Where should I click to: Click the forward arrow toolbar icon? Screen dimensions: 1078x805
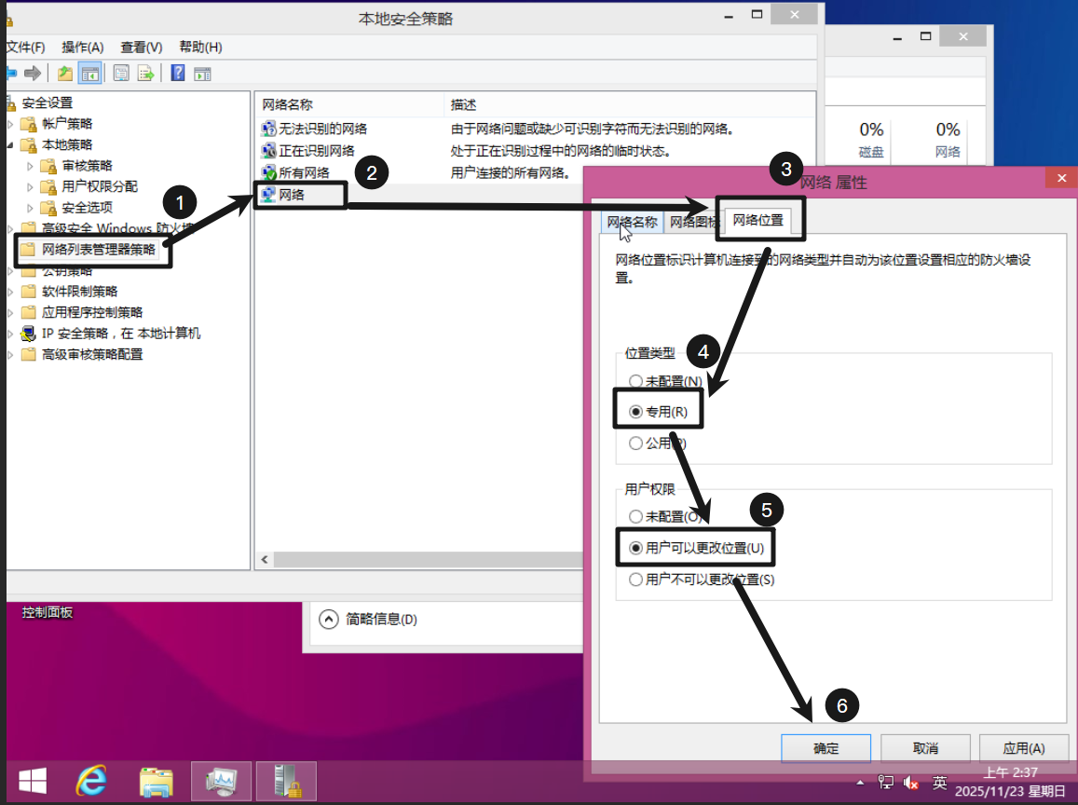(34, 74)
